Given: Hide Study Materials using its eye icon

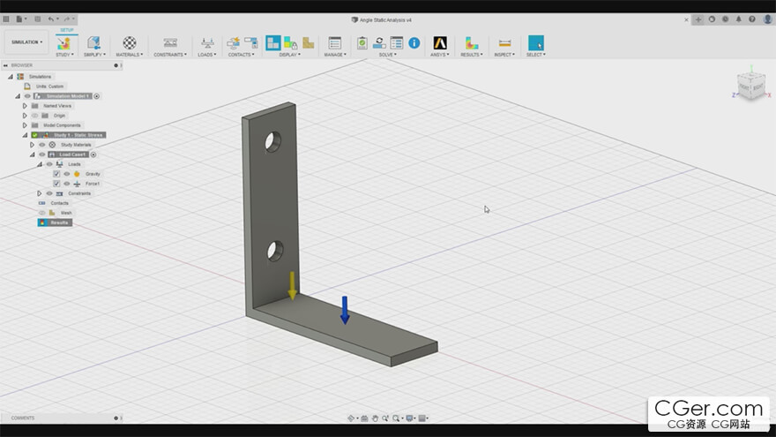Looking at the screenshot, I should point(41,145).
